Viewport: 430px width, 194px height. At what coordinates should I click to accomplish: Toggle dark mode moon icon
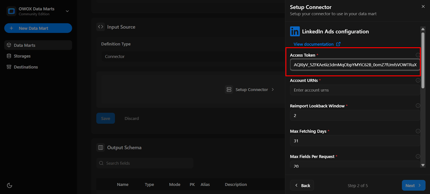tap(9, 186)
